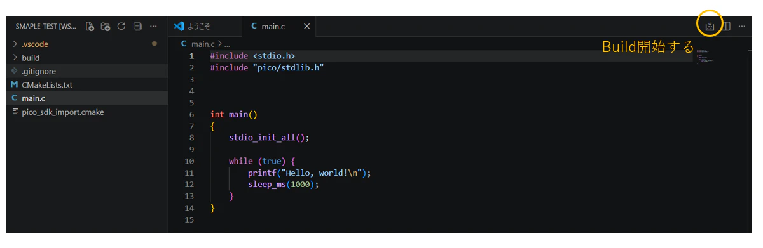Refresh the explorer file tree
This screenshot has height=248, width=763.
(x=121, y=27)
